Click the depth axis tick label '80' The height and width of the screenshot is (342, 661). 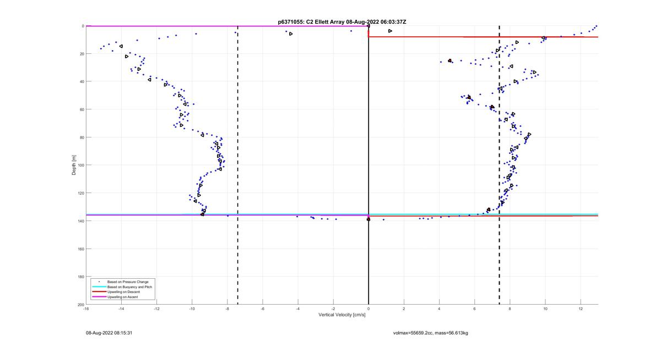[x=82, y=137]
